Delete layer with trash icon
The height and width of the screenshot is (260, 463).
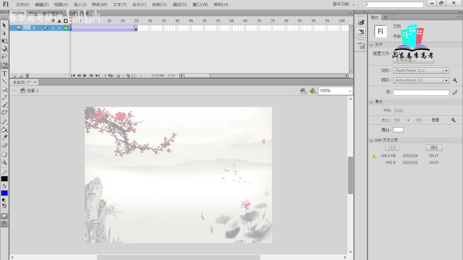click(27, 75)
